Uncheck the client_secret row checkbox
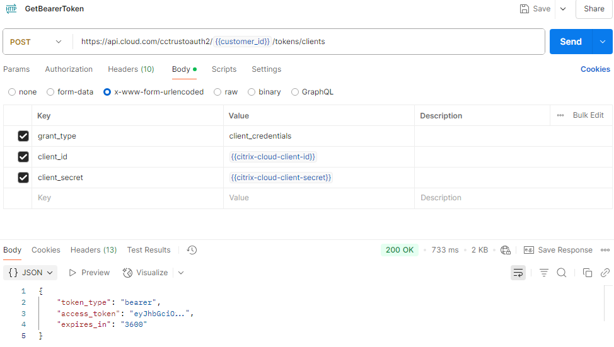 click(23, 178)
